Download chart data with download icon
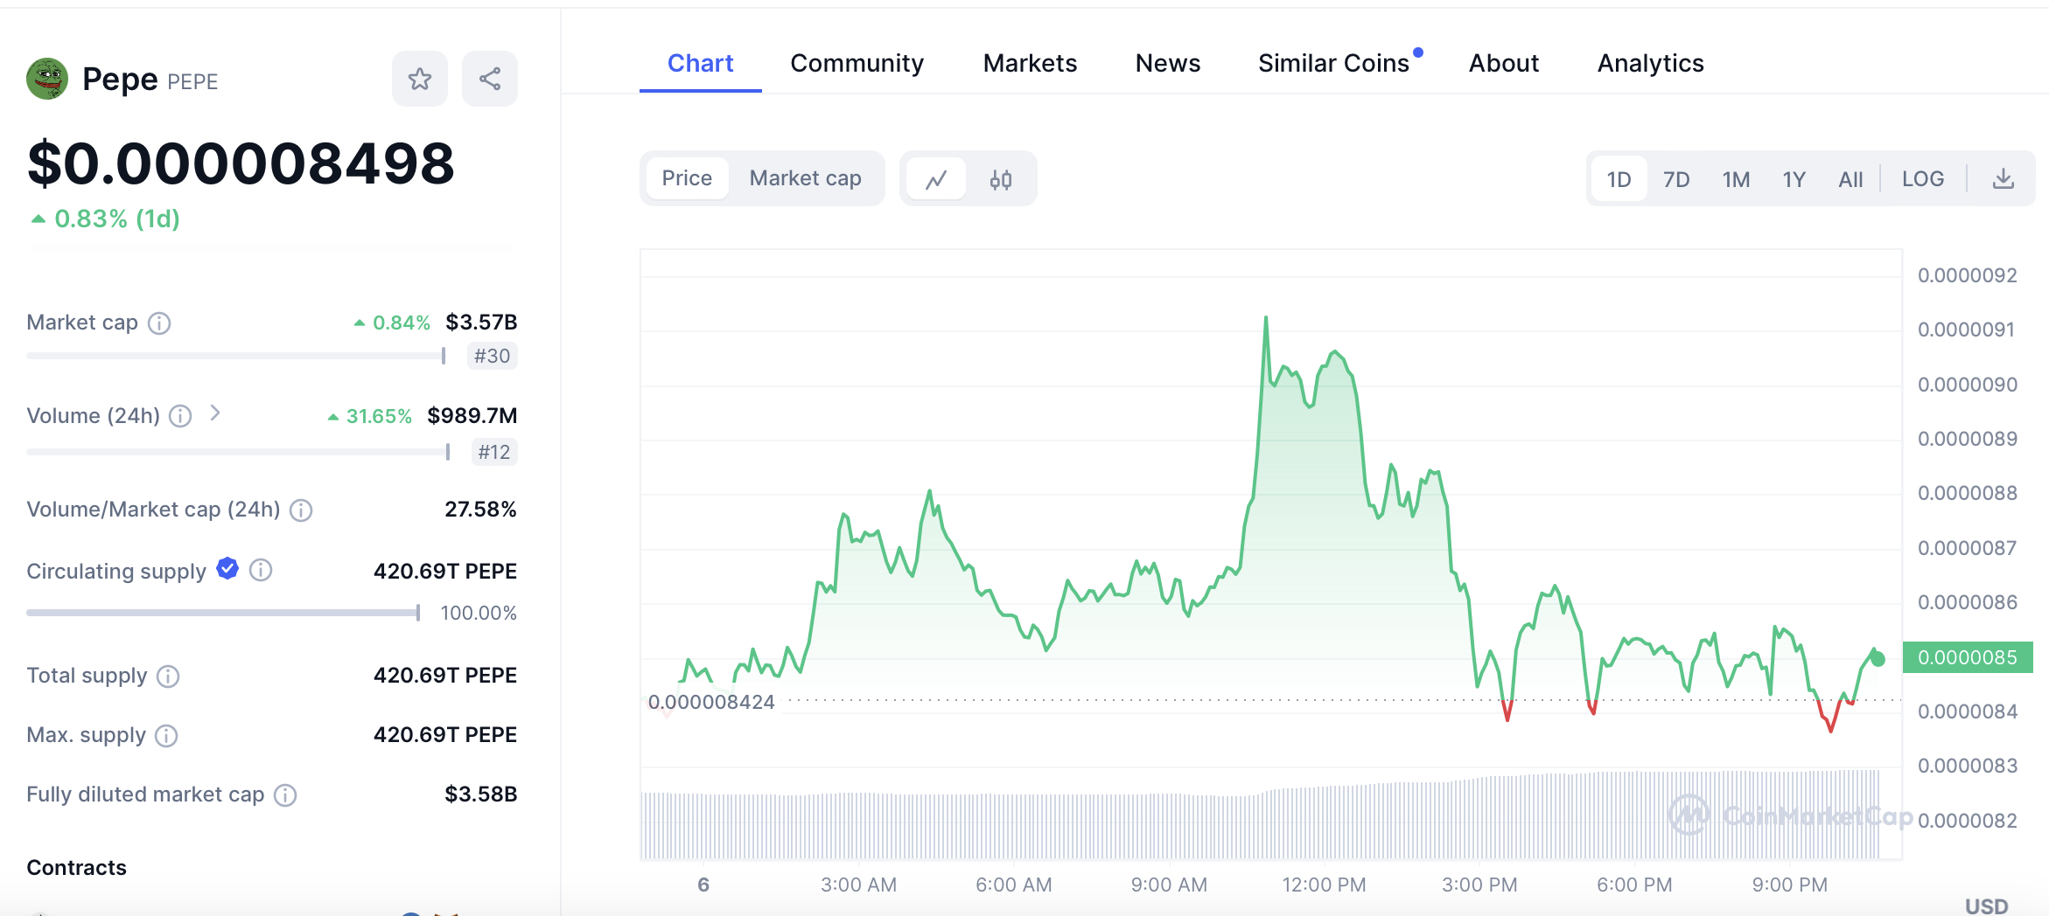2049x916 pixels. pos(2003,179)
